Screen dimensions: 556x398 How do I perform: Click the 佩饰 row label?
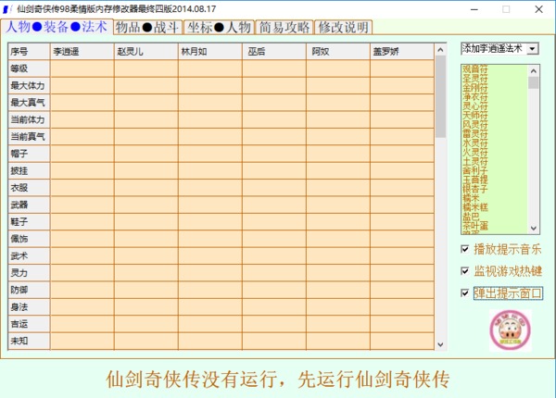(x=29, y=239)
